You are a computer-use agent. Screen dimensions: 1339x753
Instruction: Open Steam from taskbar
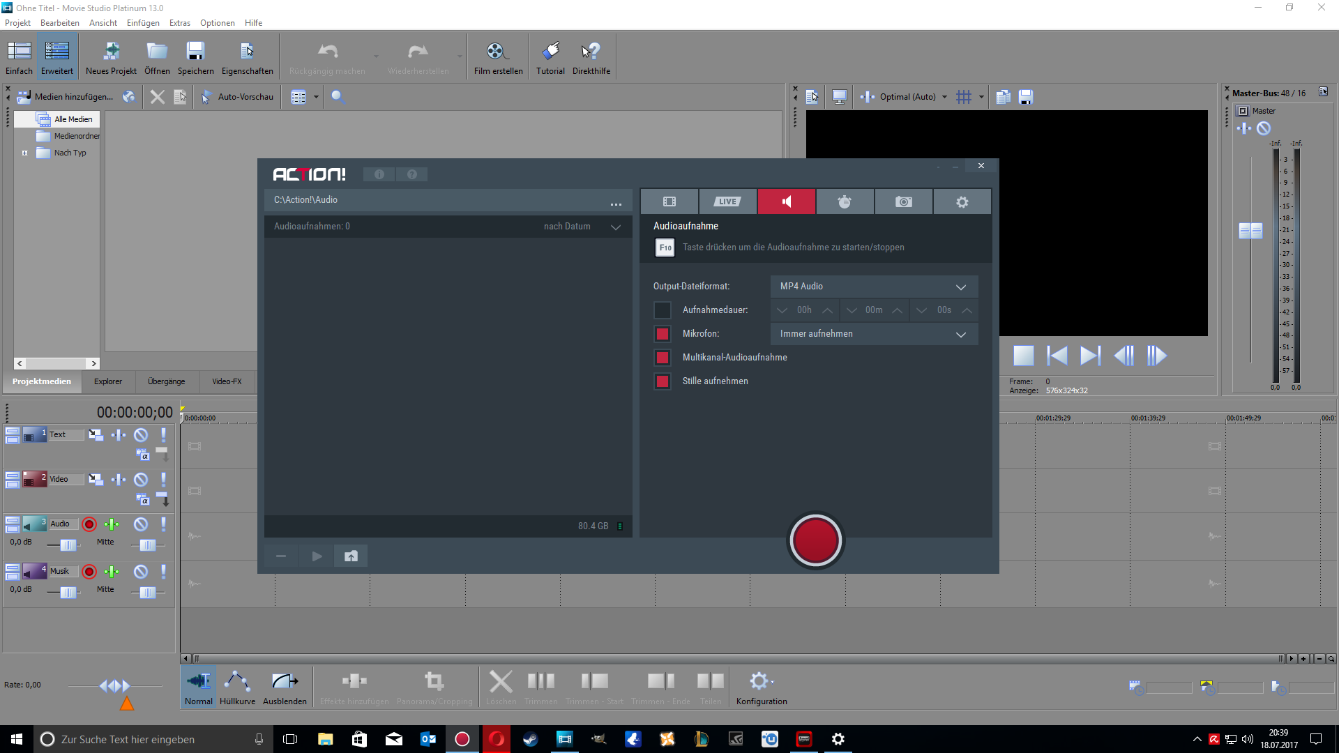pyautogui.click(x=531, y=739)
